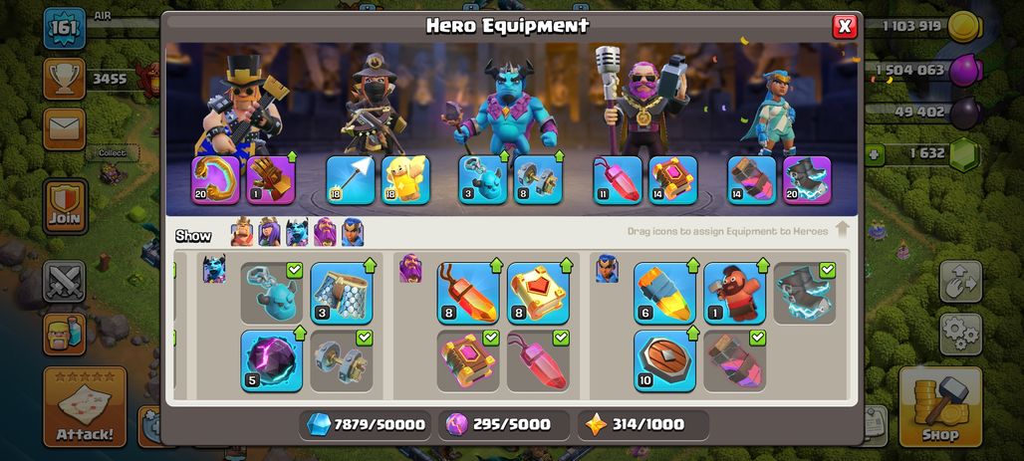Viewport: 1024px width, 461px height.
Task: Tap the level 6 Rocket Spear equipment
Action: (x=664, y=294)
